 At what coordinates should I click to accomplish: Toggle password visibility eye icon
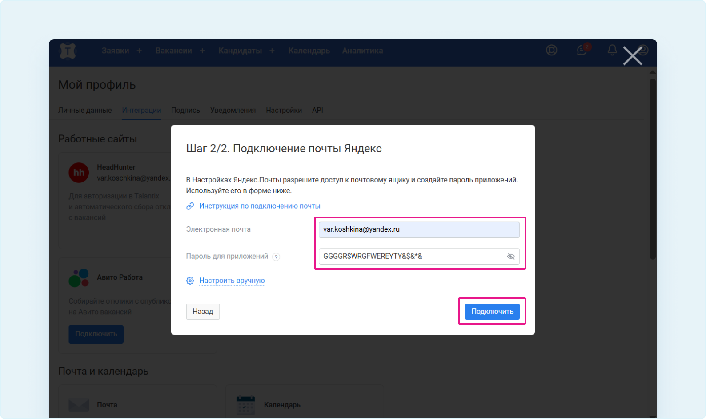click(511, 257)
